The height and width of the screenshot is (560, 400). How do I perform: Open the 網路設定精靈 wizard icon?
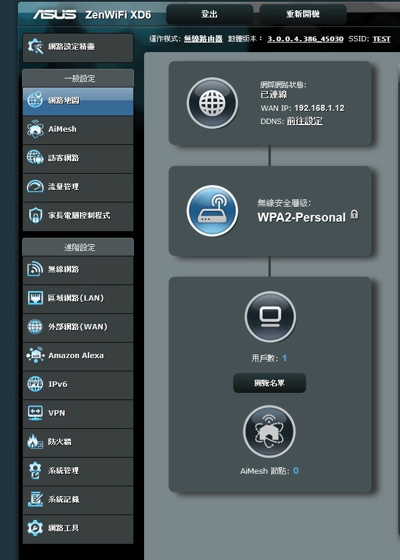click(x=35, y=47)
